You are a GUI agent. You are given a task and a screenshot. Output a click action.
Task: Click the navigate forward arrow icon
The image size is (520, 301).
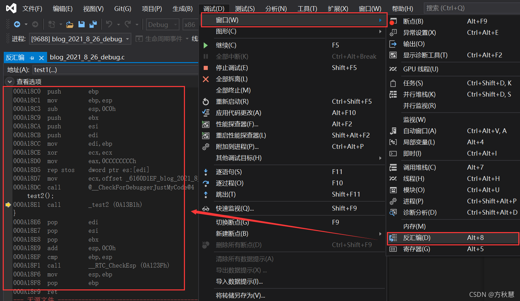(35, 24)
